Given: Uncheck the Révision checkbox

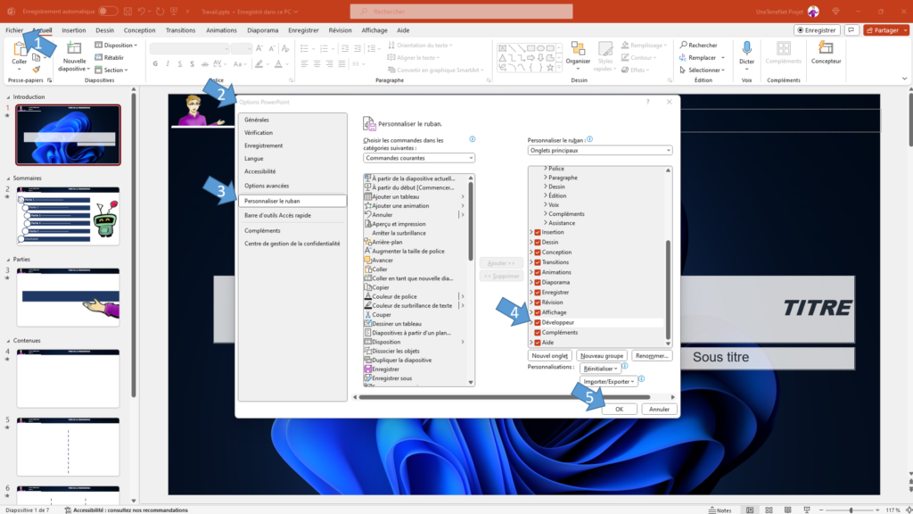Looking at the screenshot, I should (x=538, y=303).
